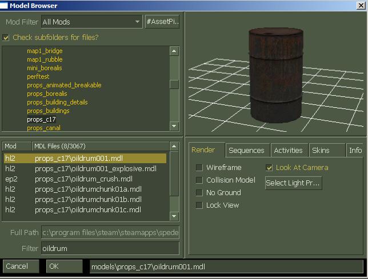This screenshot has height=279, width=368.
Task: Select the map1_bridge folder
Action: [x=45, y=51]
